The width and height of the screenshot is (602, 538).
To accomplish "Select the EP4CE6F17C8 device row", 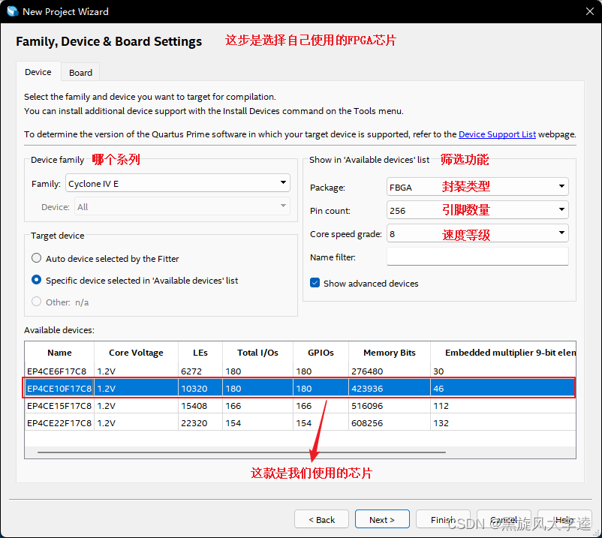I will tap(300, 371).
